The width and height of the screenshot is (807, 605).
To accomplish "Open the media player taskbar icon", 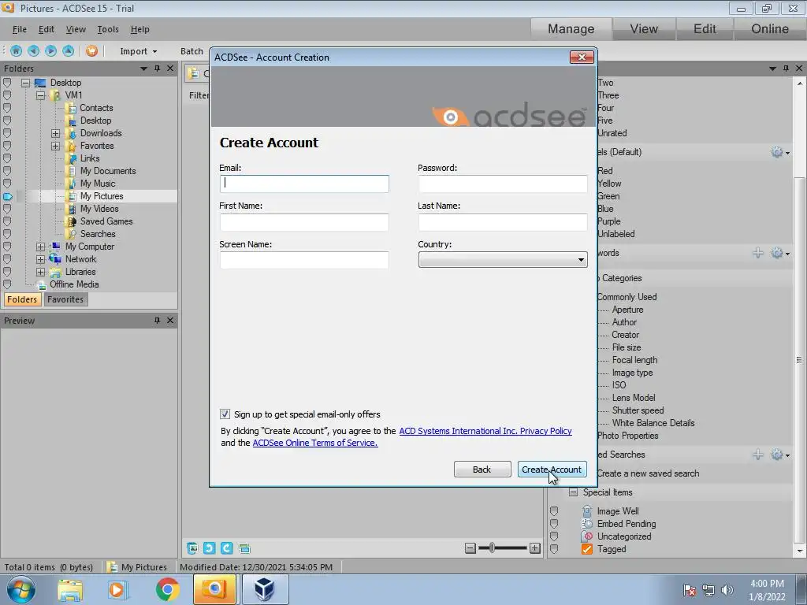I will (117, 589).
